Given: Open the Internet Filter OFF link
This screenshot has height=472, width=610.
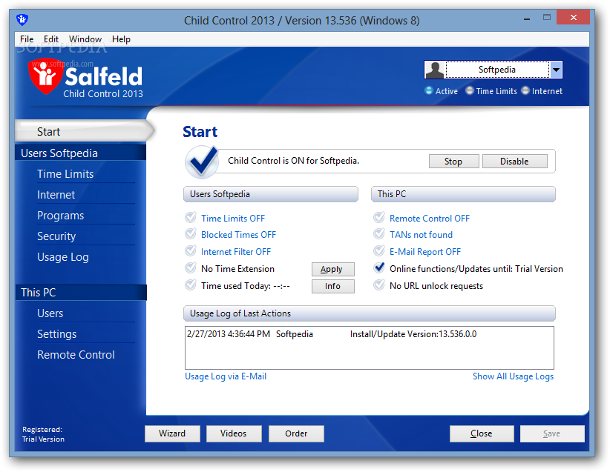Looking at the screenshot, I should click(x=236, y=252).
